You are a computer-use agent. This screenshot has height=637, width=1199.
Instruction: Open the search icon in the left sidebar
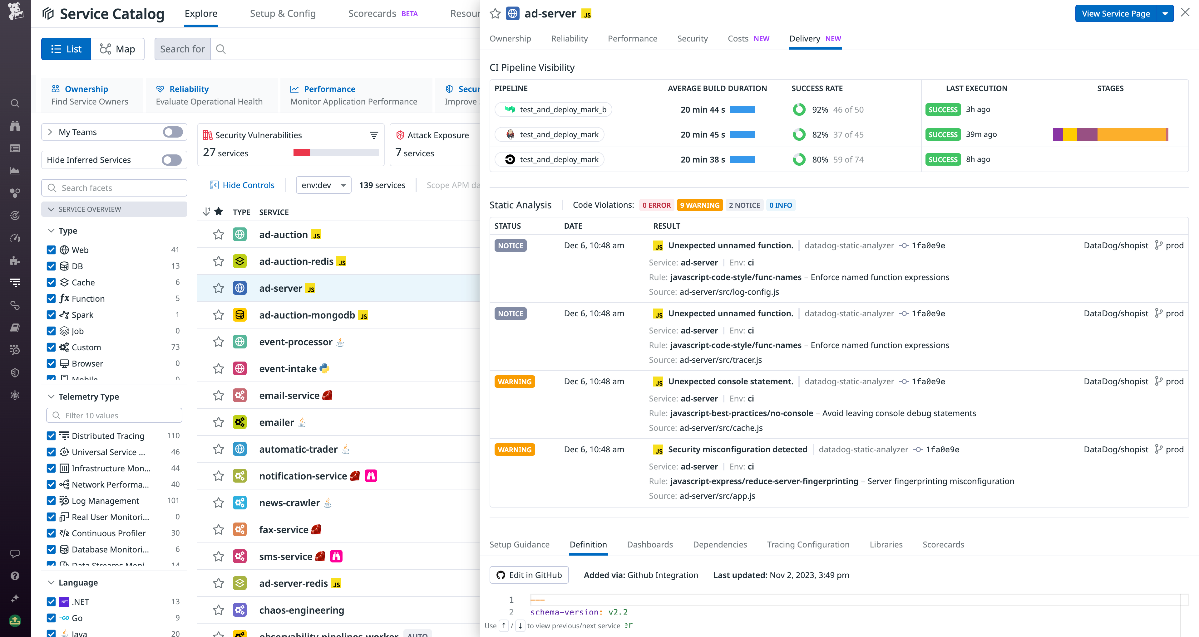[15, 103]
